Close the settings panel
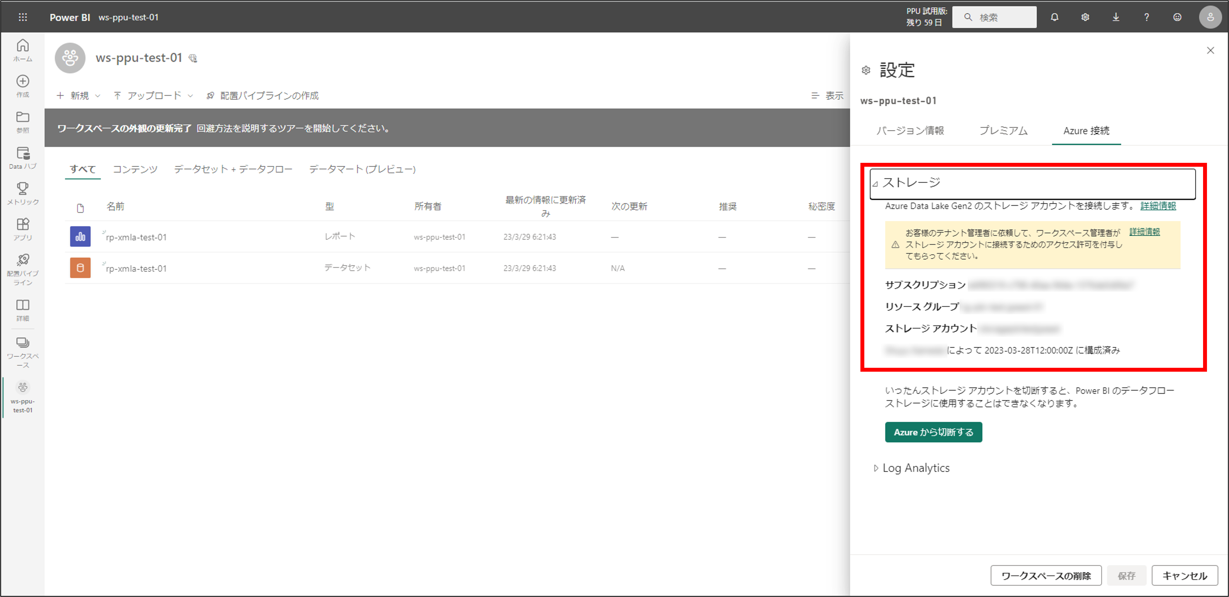The image size is (1229, 597). (x=1210, y=50)
